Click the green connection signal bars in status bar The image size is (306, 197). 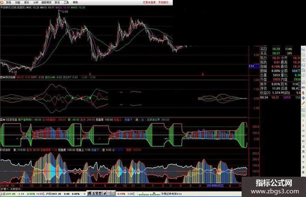click(x=149, y=194)
